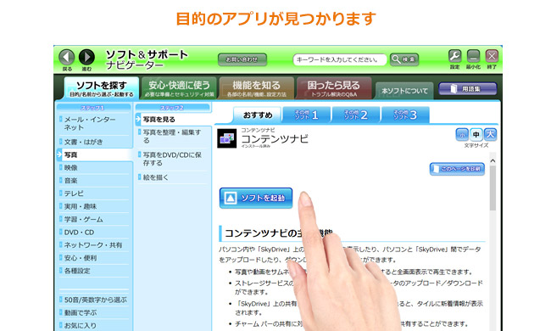Print this page with このページを印刷 button

(457, 169)
